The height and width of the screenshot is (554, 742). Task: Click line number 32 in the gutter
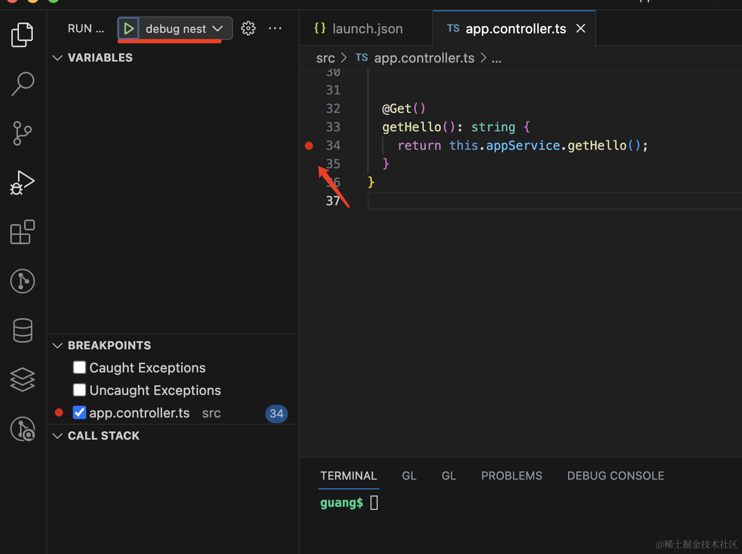(x=333, y=109)
